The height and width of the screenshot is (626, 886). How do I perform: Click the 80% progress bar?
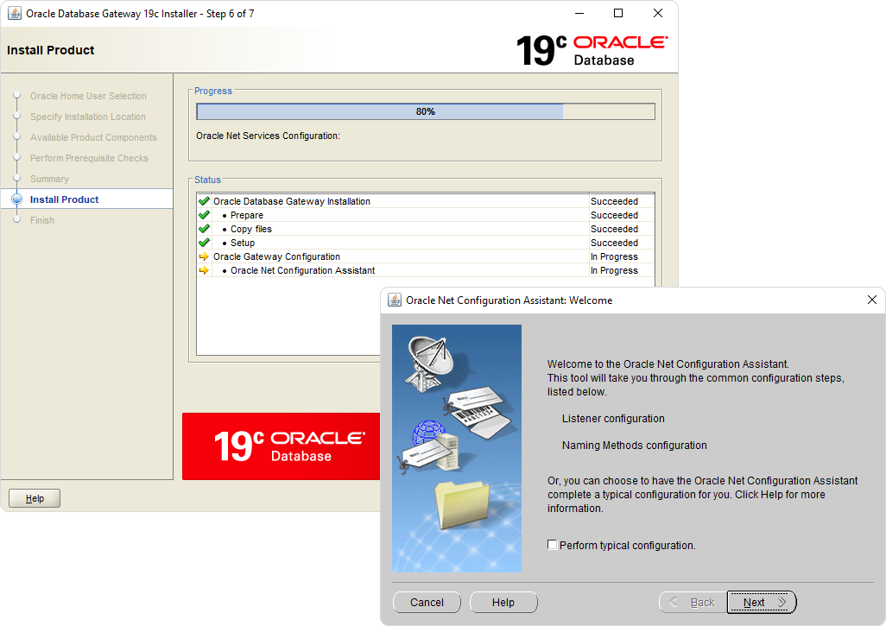[426, 111]
